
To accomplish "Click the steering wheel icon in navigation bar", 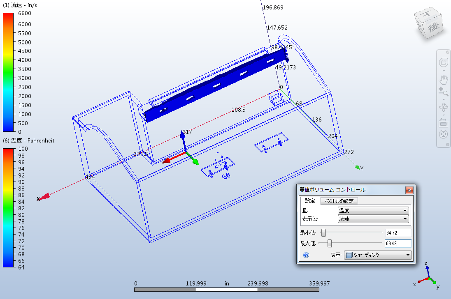I will pyautogui.click(x=443, y=62).
